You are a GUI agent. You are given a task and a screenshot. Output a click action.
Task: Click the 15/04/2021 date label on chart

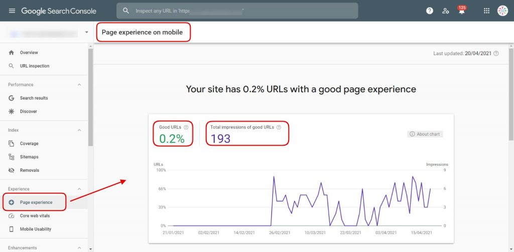coord(422,233)
